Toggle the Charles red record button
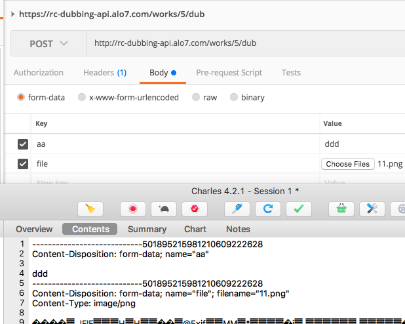The width and height of the screenshot is (405, 324). (x=133, y=209)
